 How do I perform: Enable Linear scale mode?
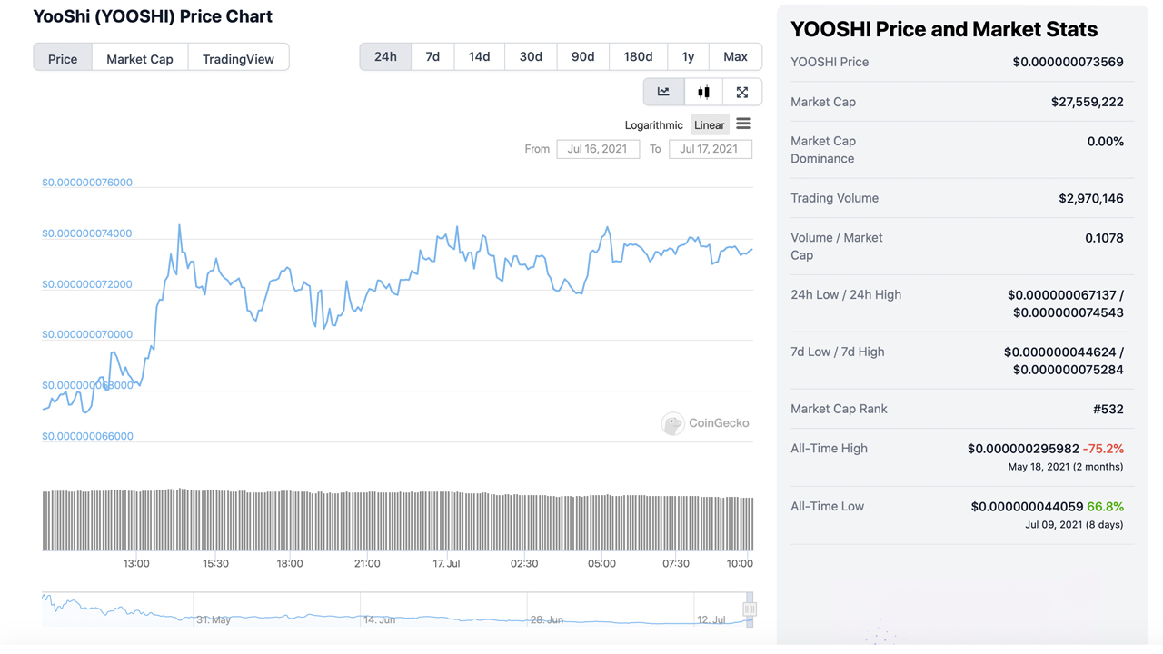709,124
